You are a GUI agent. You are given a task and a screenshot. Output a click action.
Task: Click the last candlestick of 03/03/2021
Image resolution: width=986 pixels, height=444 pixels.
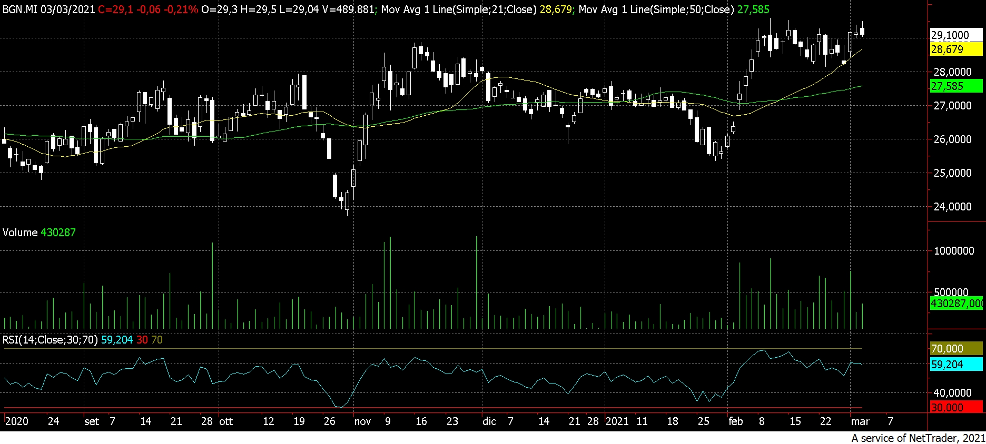coord(862,31)
